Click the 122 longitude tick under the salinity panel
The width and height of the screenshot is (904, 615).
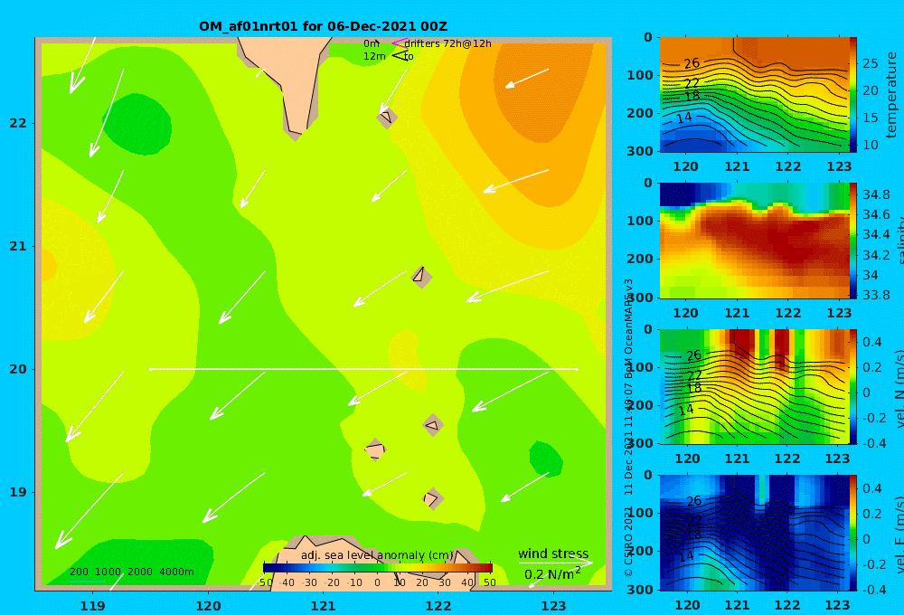click(787, 313)
